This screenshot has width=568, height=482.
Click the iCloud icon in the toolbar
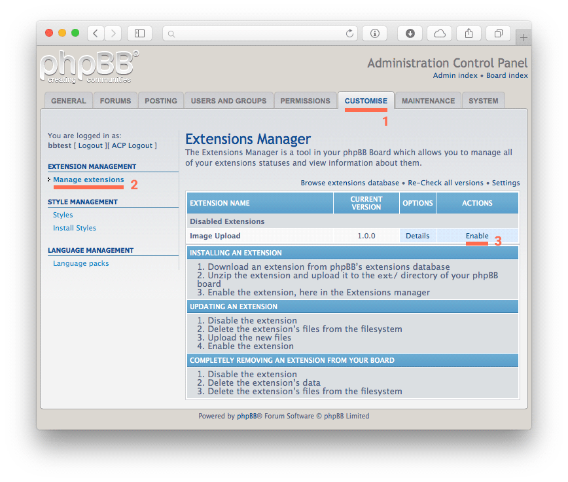439,33
